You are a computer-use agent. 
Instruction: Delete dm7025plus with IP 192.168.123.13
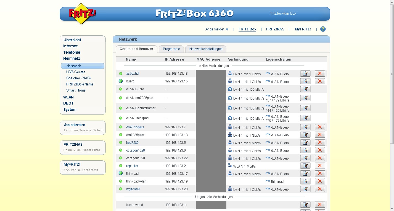(x=320, y=135)
